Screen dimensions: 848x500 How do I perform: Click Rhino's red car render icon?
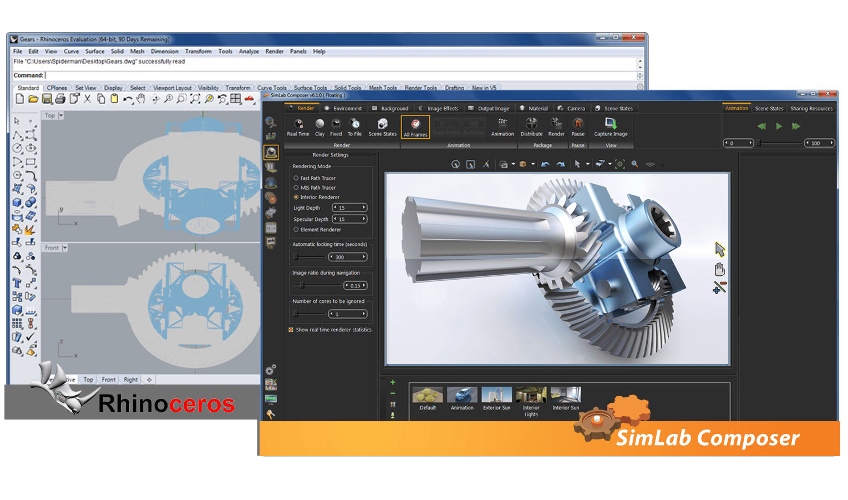(x=250, y=99)
